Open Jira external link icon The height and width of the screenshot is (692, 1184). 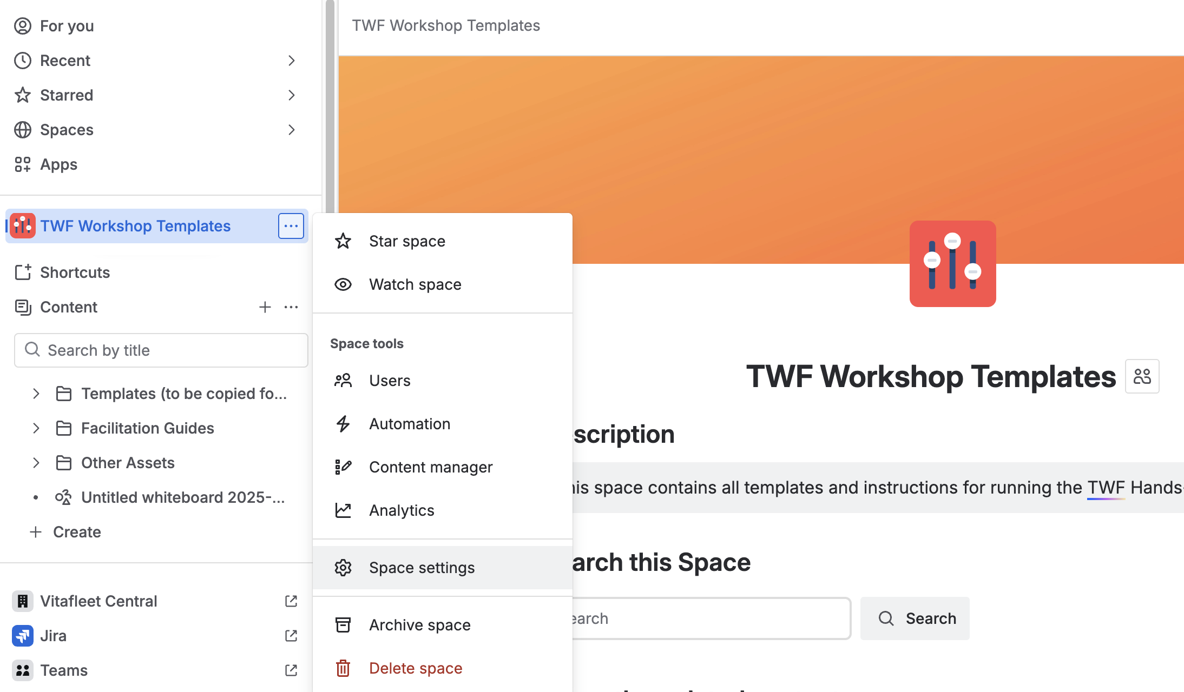pyautogui.click(x=291, y=636)
